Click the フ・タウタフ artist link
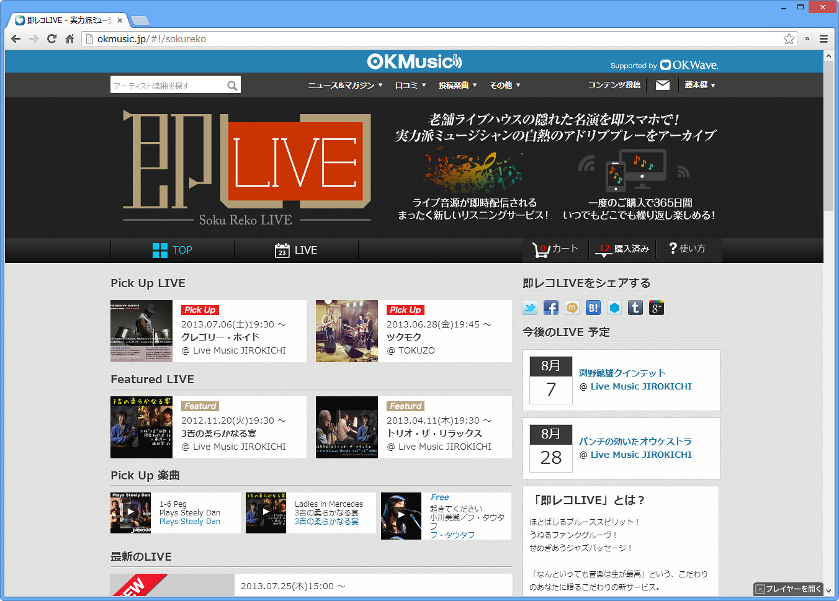This screenshot has width=839, height=601. [452, 535]
